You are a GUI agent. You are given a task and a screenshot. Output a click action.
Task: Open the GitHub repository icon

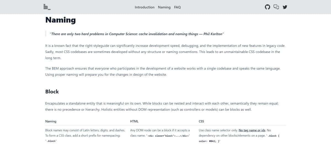267,7
